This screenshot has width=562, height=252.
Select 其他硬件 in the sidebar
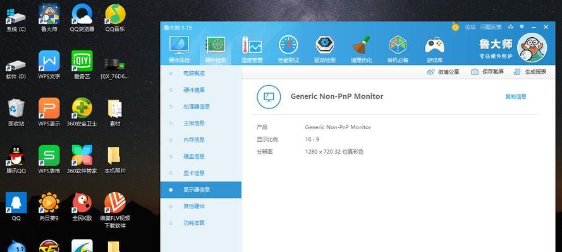point(201,206)
